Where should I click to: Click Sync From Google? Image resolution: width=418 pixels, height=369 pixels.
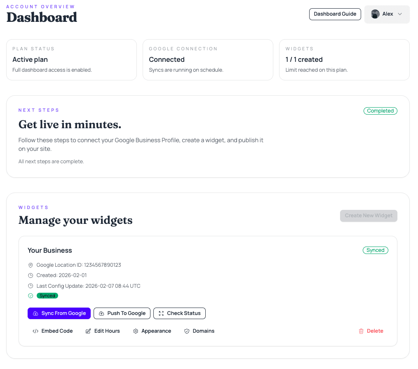(59, 313)
